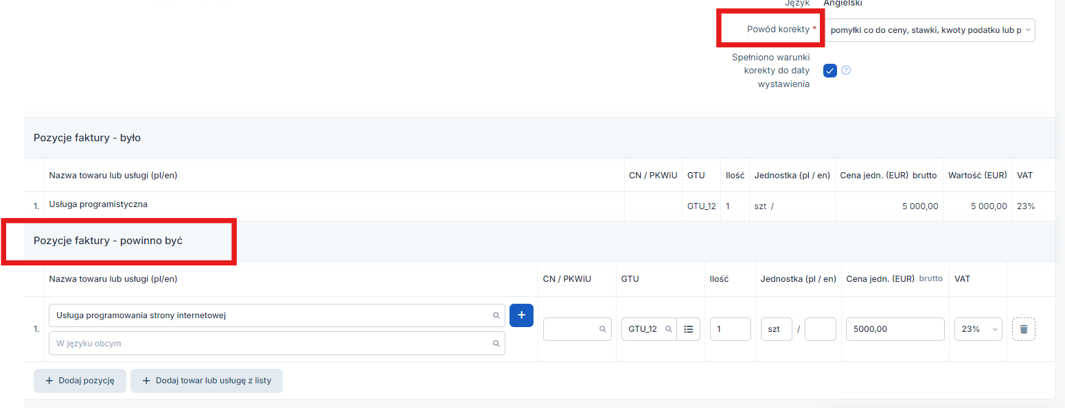
Task: Toggle the Spełniono warunki korekty checkbox
Action: click(830, 71)
